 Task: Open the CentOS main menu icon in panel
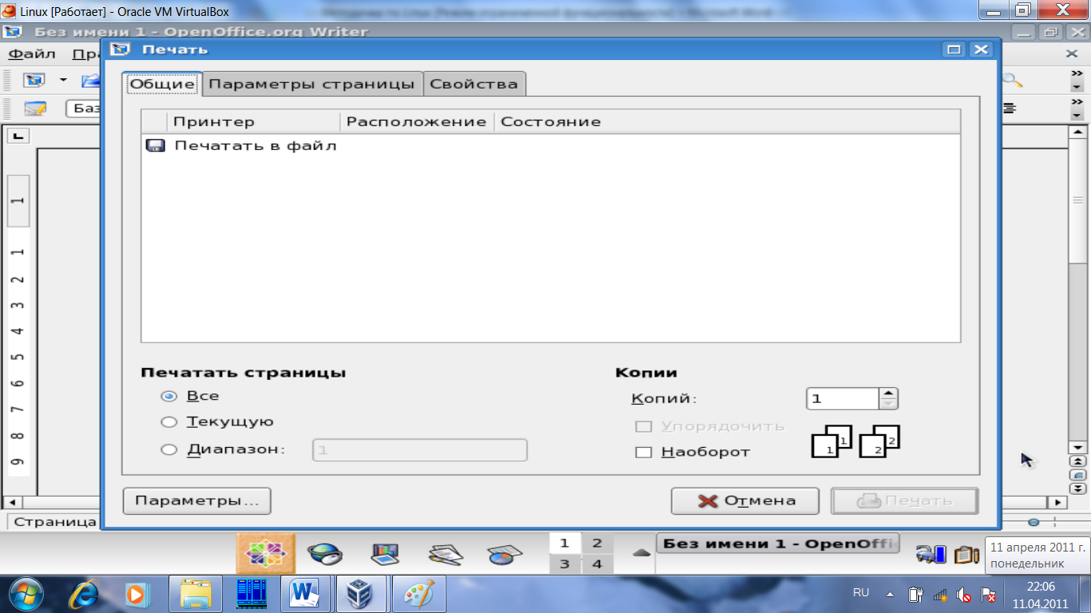pos(266,554)
